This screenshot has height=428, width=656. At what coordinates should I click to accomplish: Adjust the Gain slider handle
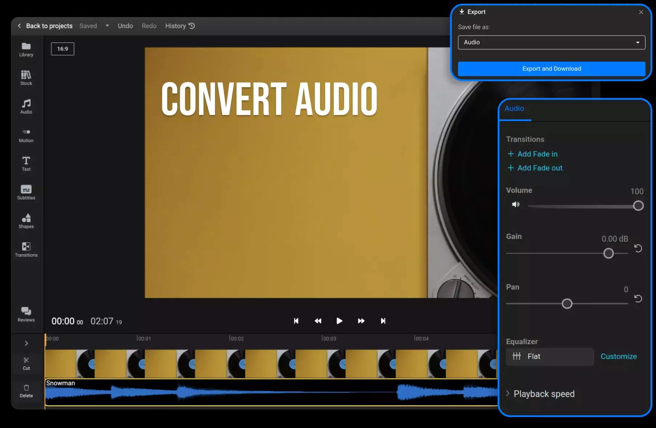pos(608,253)
